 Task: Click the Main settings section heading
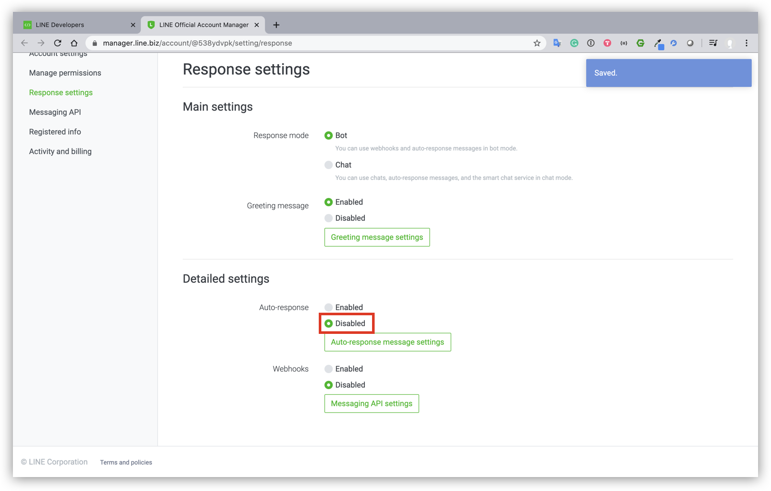pyautogui.click(x=218, y=107)
